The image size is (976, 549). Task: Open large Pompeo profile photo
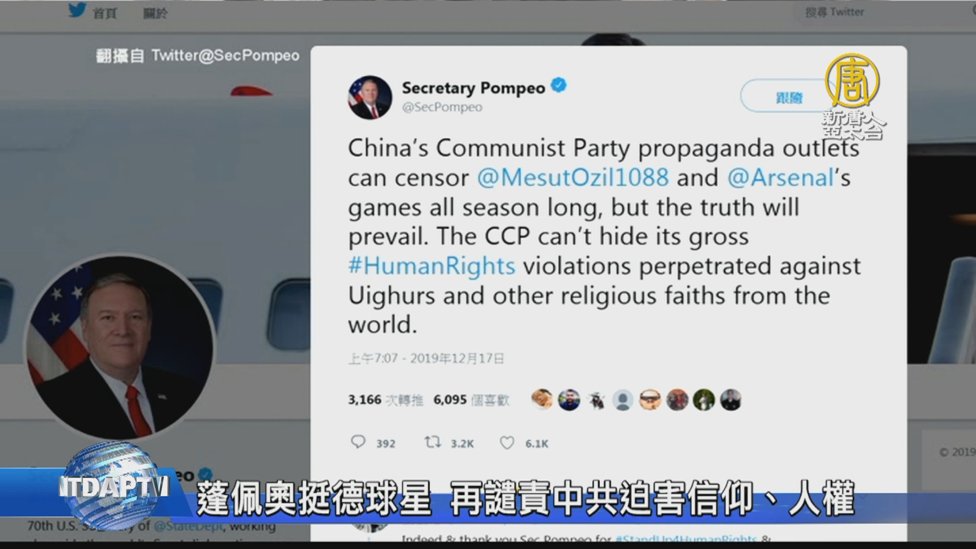(x=120, y=347)
